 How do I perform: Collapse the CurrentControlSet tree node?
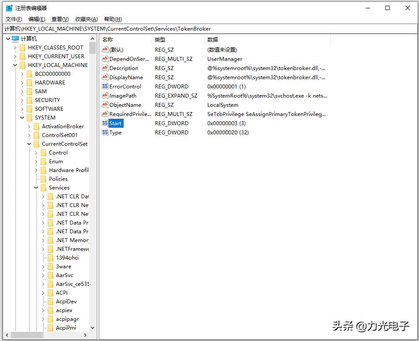29,144
